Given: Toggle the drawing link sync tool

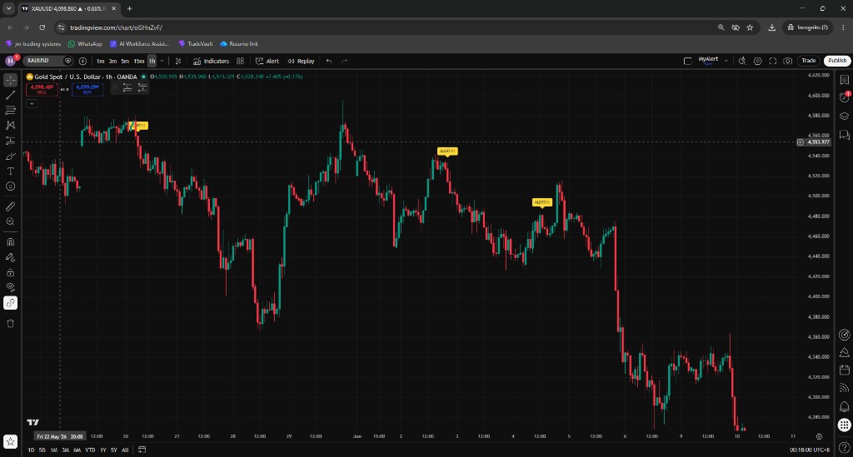Looking at the screenshot, I should click(x=10, y=303).
